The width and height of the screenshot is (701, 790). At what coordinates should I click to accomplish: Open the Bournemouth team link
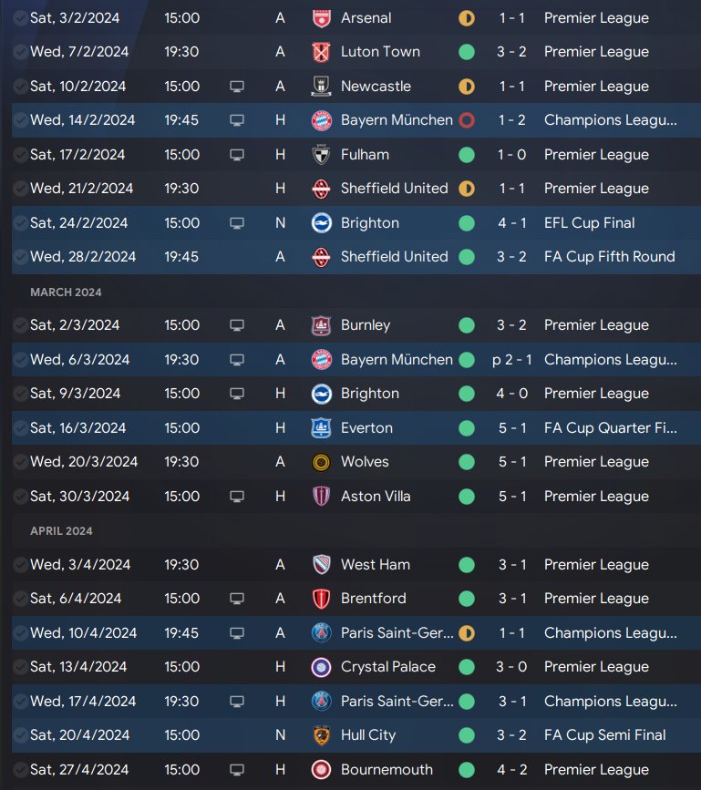tap(385, 770)
